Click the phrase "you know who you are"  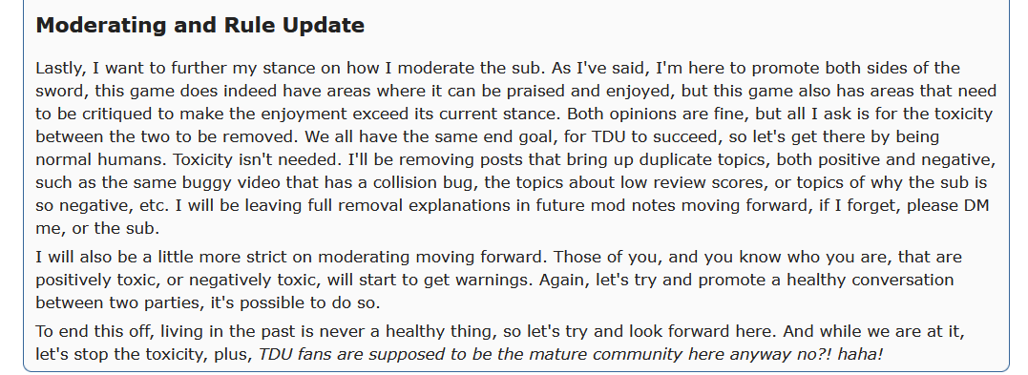pos(799,257)
